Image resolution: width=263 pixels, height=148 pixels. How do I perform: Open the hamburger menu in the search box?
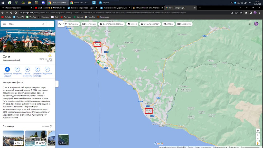tap(4, 24)
